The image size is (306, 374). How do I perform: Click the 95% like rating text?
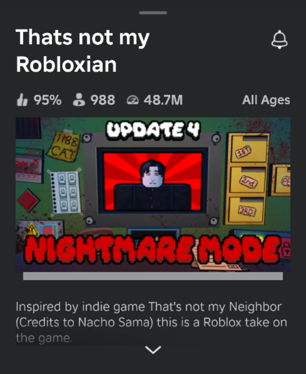48,100
